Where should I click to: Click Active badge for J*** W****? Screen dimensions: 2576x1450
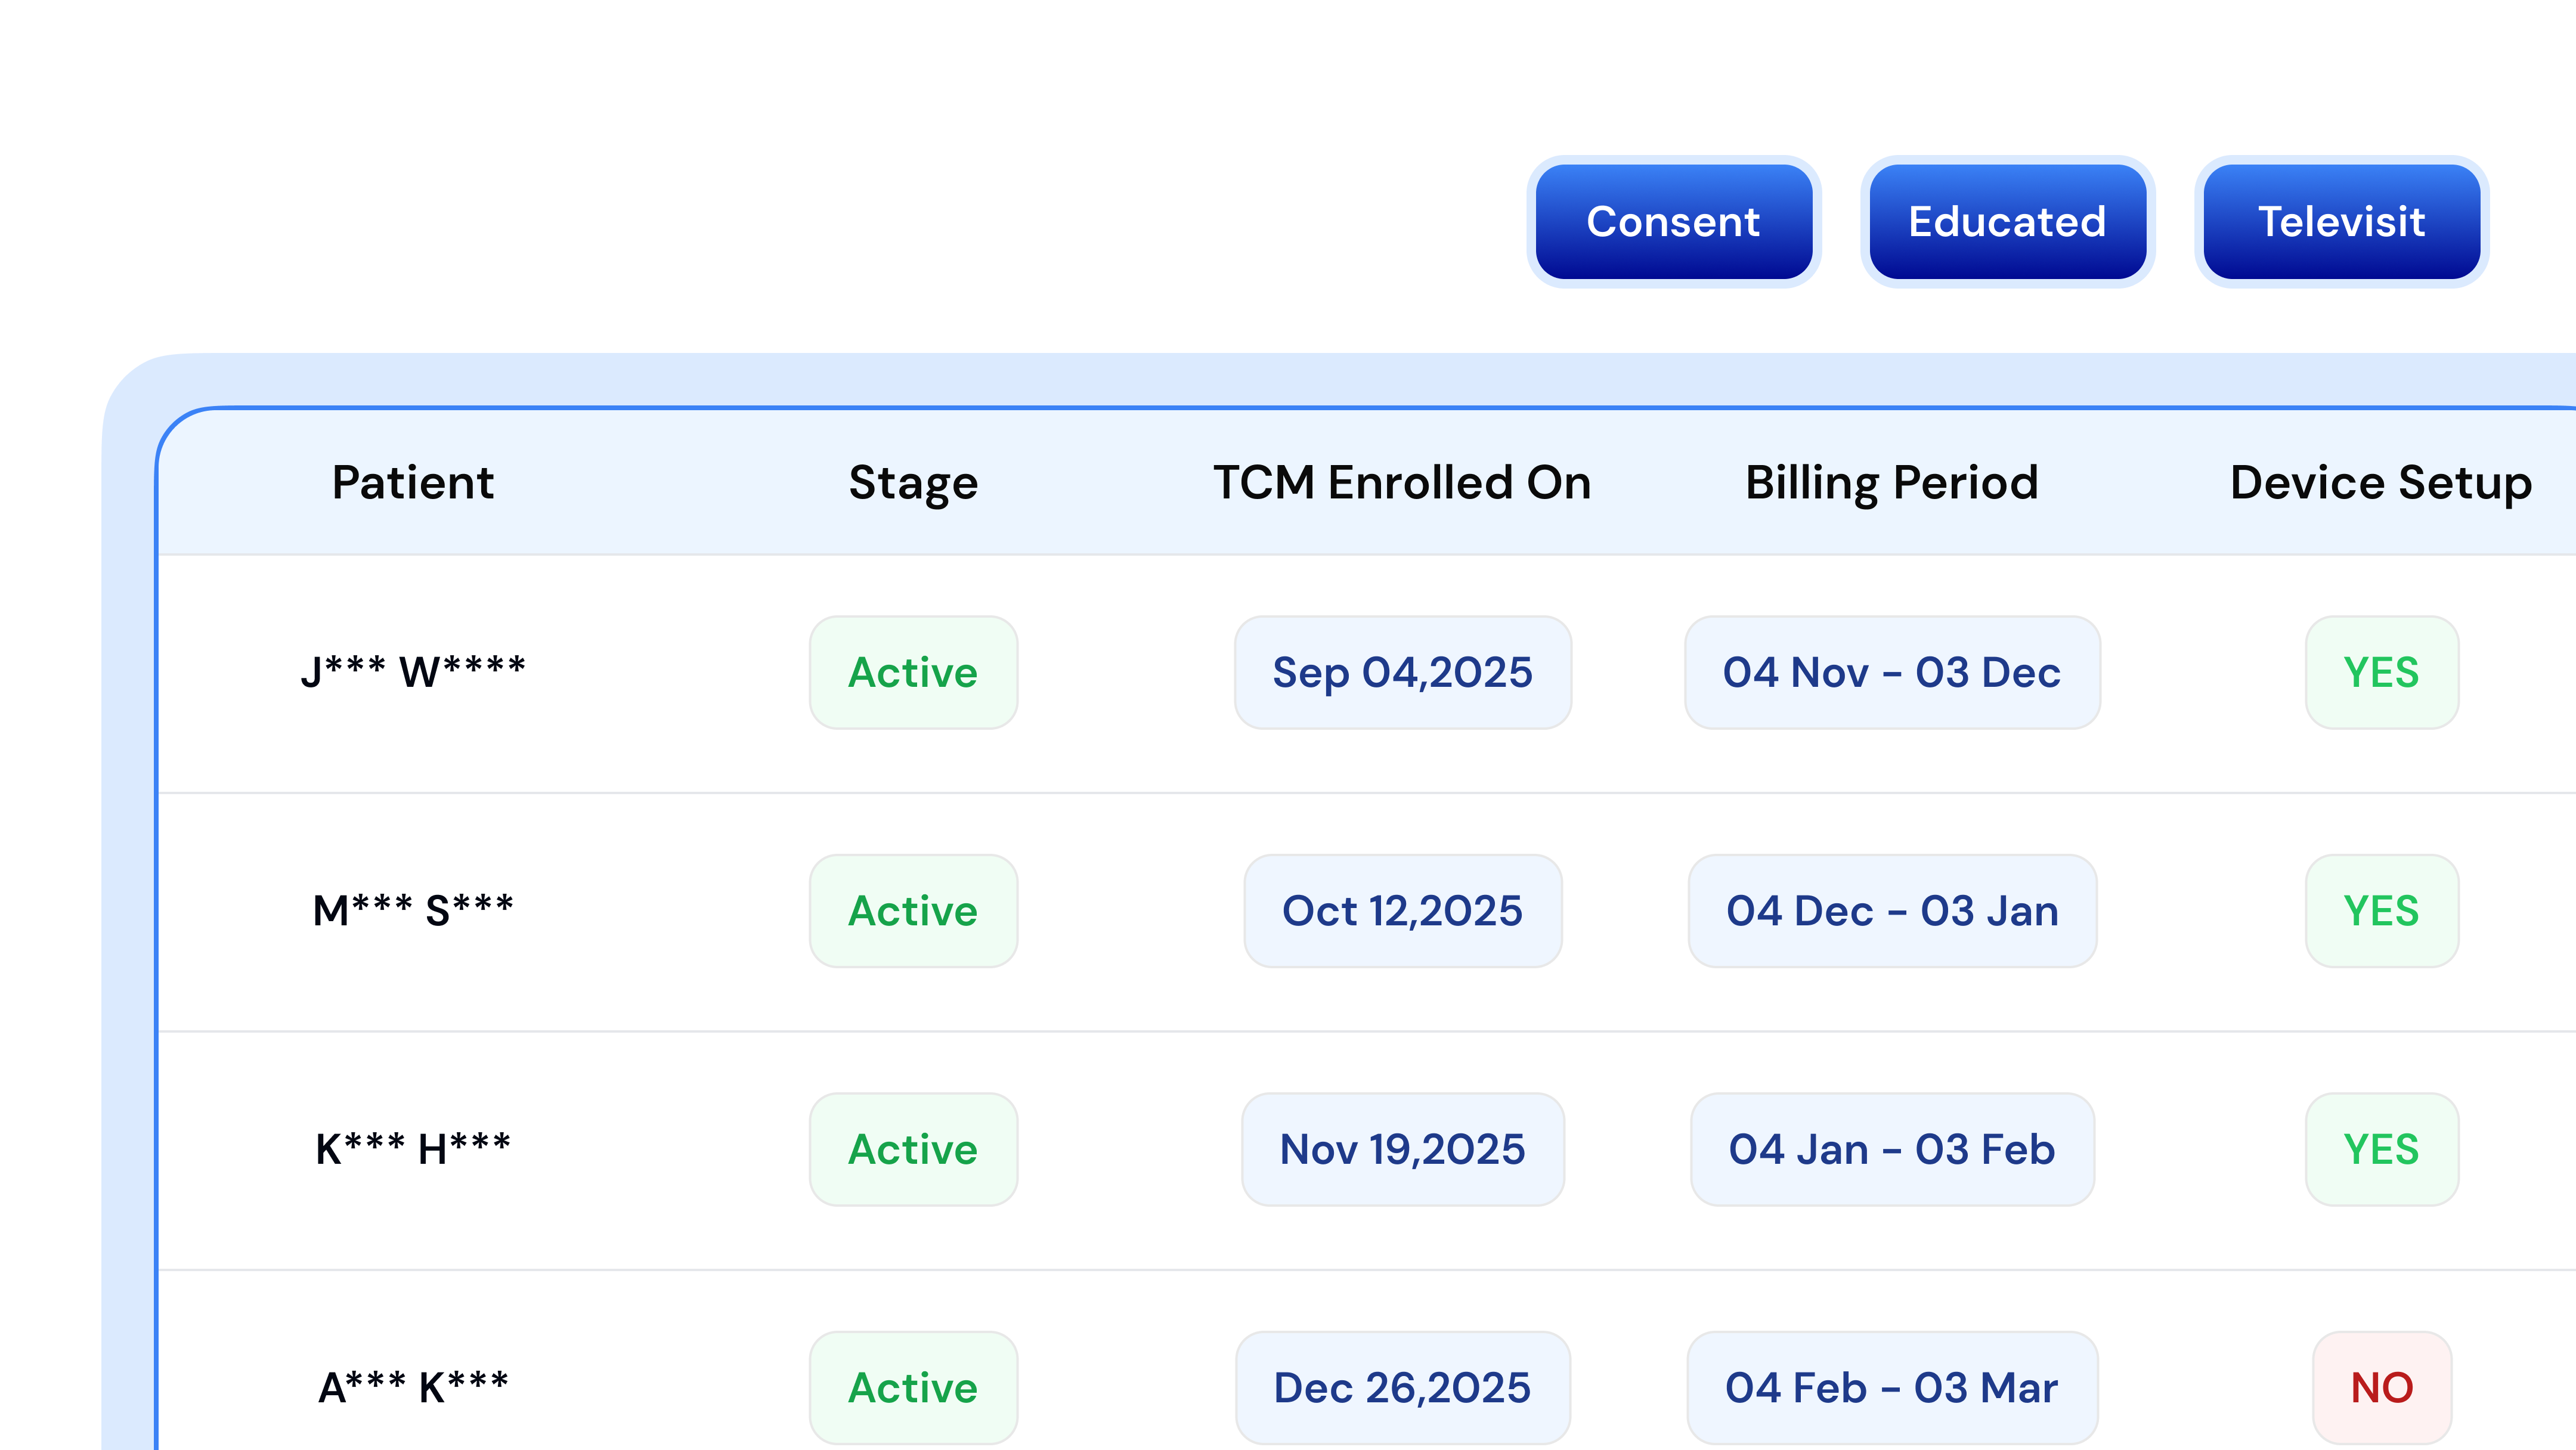tap(913, 672)
